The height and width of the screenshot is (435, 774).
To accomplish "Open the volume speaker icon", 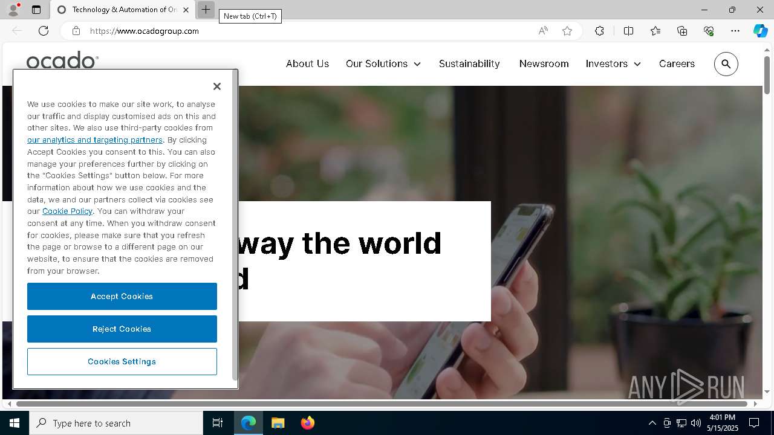I will (696, 423).
